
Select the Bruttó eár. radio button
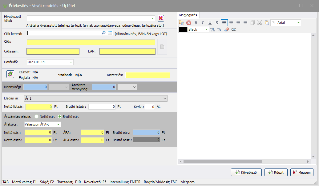(60, 117)
